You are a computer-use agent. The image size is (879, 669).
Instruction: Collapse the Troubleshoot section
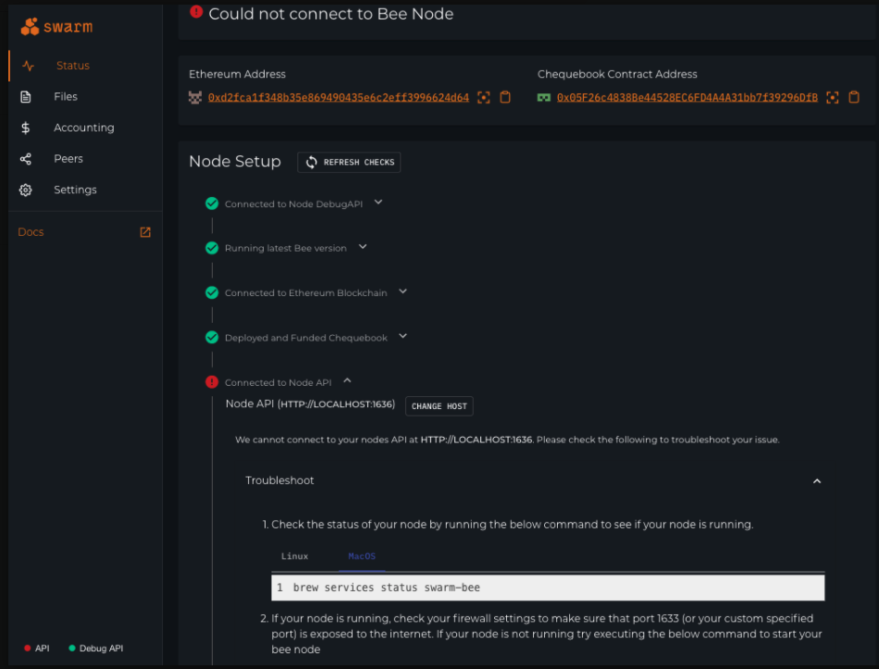816,481
